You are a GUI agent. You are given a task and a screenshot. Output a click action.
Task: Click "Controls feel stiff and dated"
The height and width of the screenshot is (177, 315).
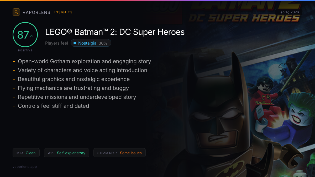click(x=53, y=106)
